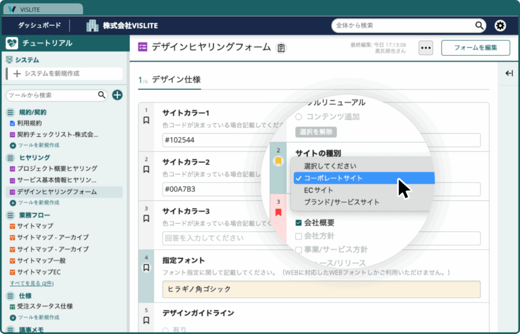Check the 会社方針 checkbox
Screen dimensions: 520x334
(x=299, y=236)
